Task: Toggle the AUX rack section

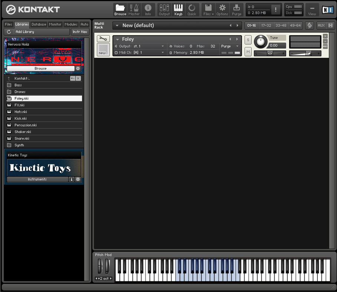Action: pos(321,25)
